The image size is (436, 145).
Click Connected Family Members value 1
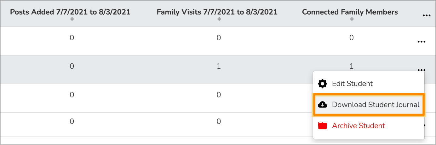coord(352,67)
